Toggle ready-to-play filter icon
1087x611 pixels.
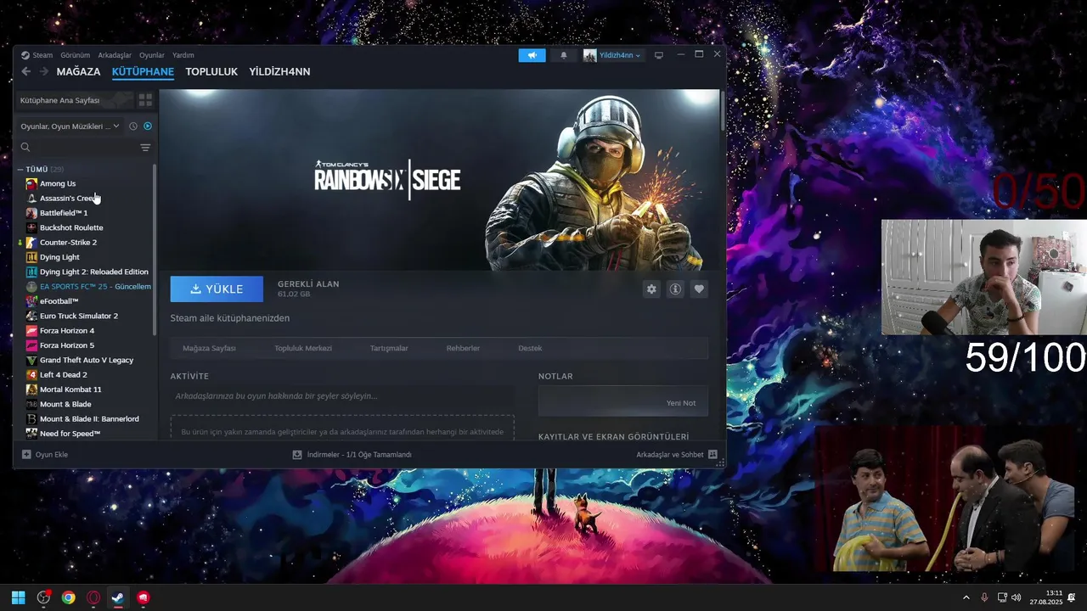148,126
